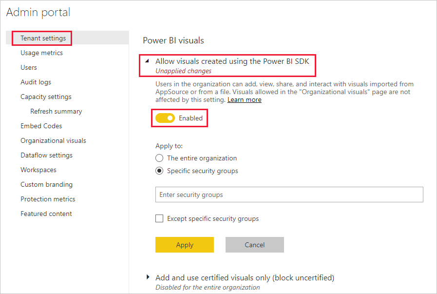Open the Learn more link
This screenshot has width=437, height=294.
244,99
